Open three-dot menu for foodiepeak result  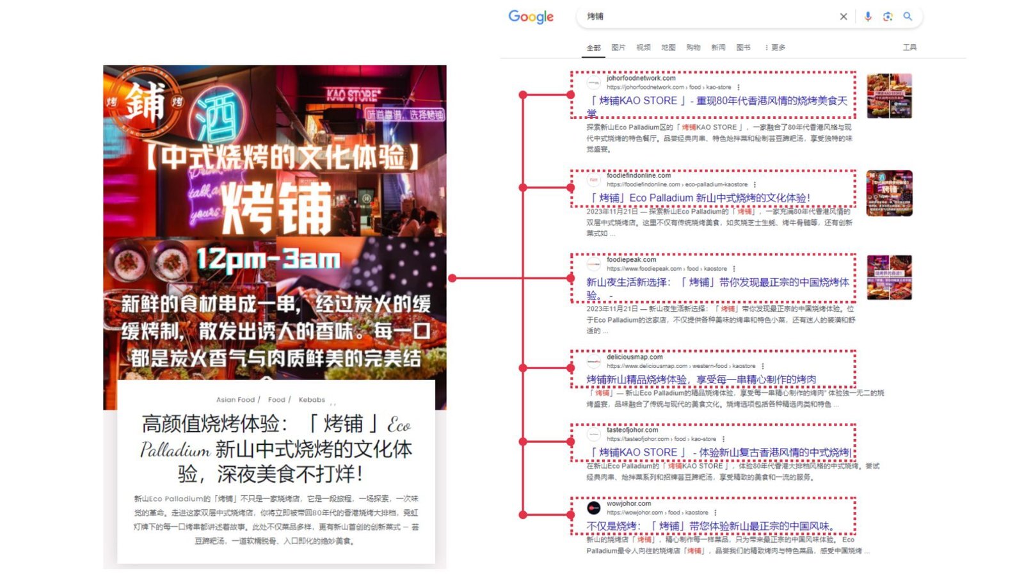734,269
